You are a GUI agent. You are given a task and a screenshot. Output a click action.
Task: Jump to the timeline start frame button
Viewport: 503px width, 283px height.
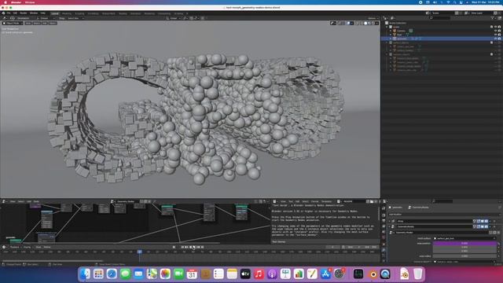(182, 247)
